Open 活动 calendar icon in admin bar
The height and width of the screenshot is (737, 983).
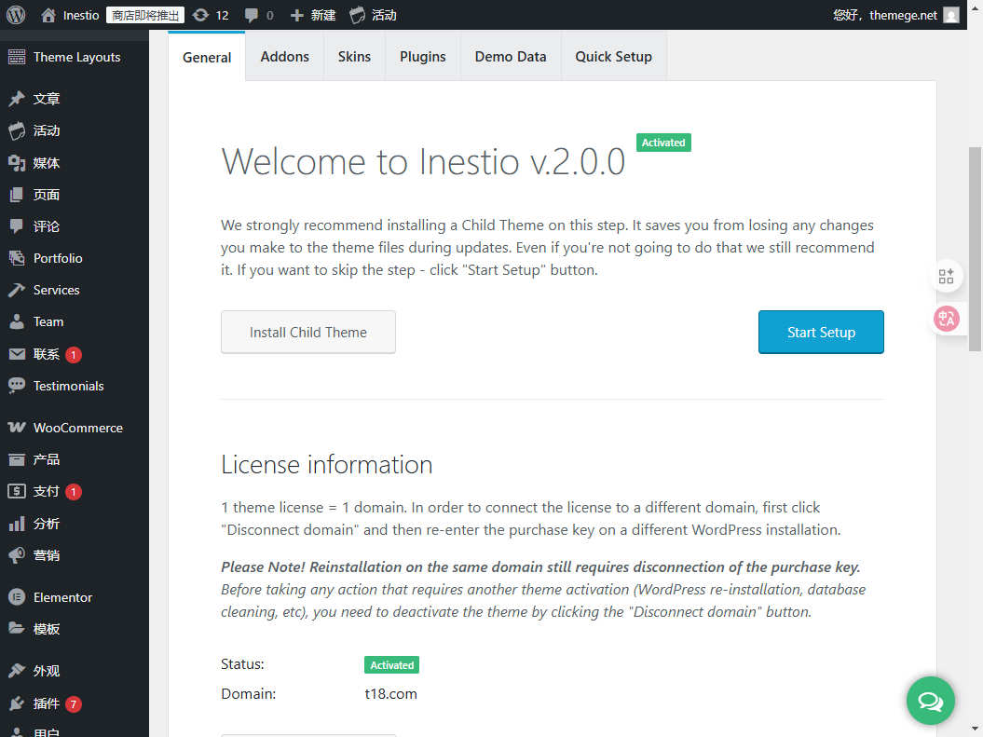tap(358, 15)
